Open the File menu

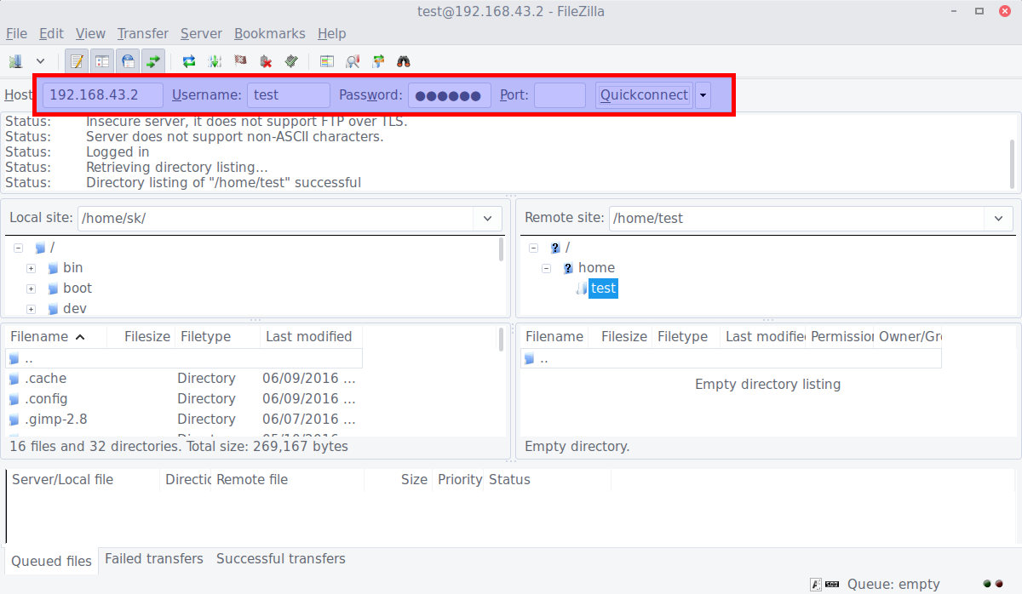tap(17, 34)
